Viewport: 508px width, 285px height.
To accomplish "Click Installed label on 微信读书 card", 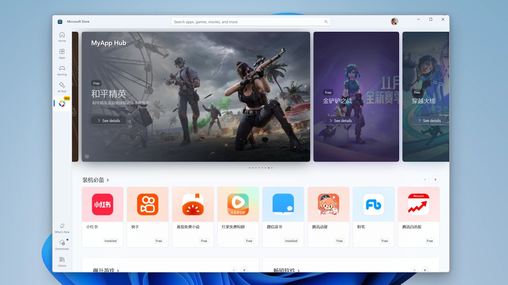I will tap(291, 241).
